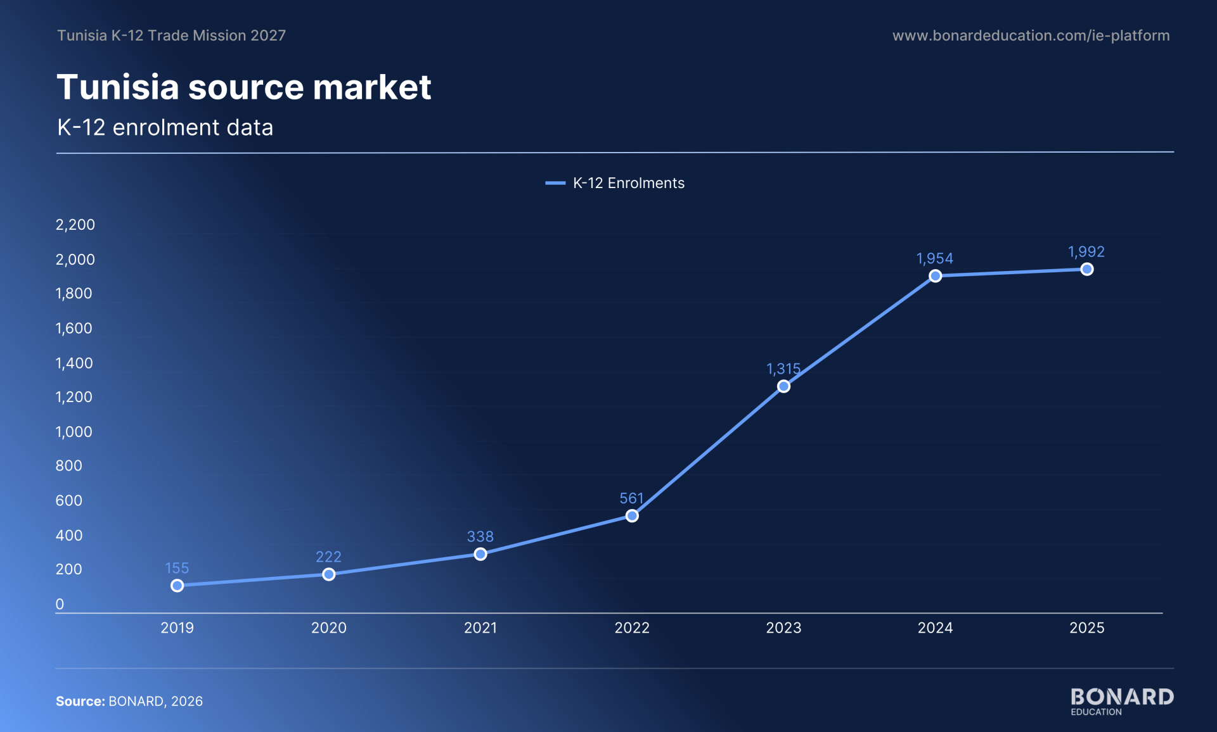Click the www.bonardeducation.com/ie-platform link

tap(1031, 35)
